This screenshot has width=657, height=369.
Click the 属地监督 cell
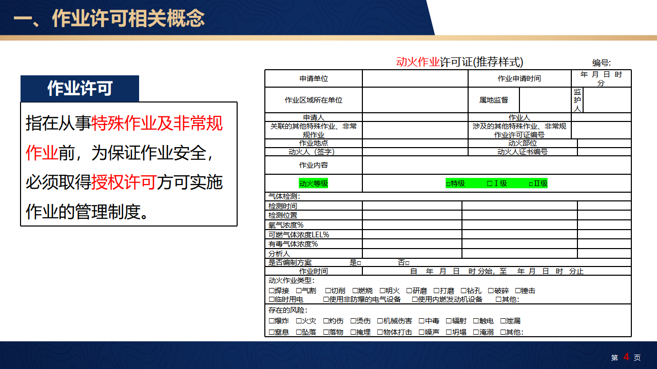click(494, 100)
